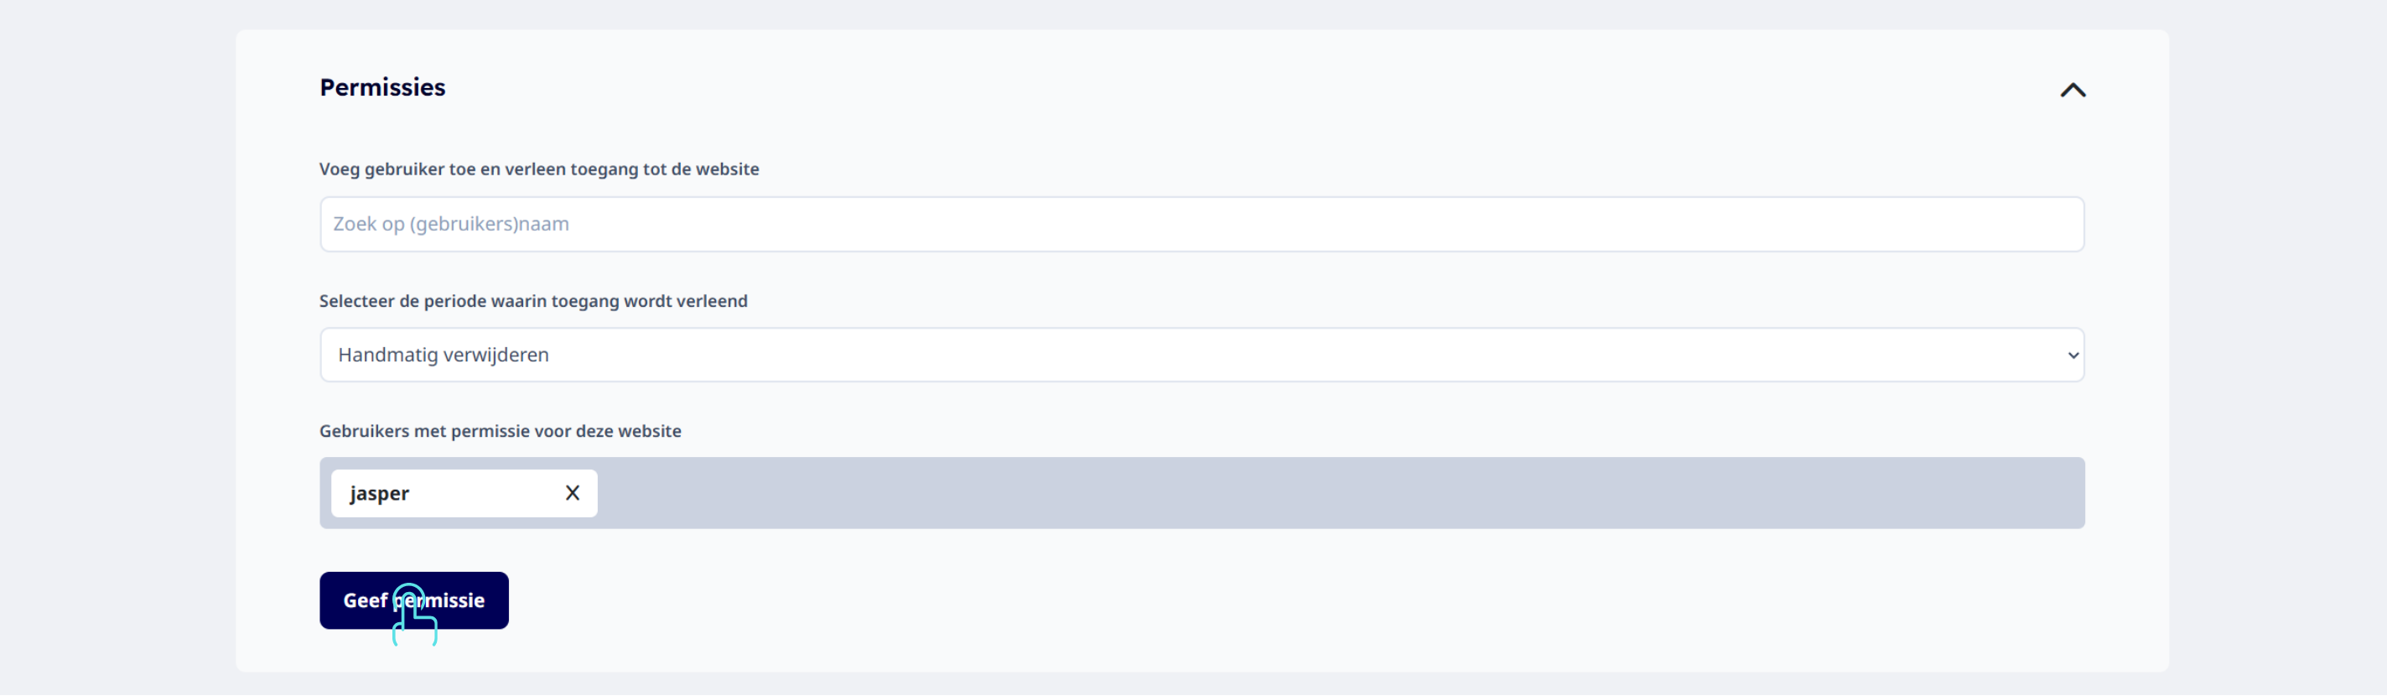Collapse the Permissies section with the chevron
2387x696 pixels.
click(2073, 90)
